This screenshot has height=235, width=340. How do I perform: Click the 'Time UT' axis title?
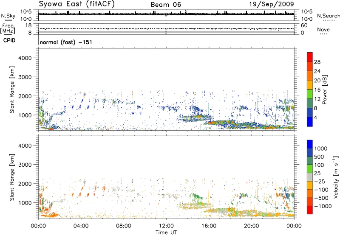166,232
